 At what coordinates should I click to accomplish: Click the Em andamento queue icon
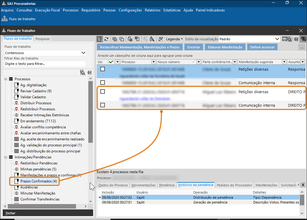(x=17, y=121)
